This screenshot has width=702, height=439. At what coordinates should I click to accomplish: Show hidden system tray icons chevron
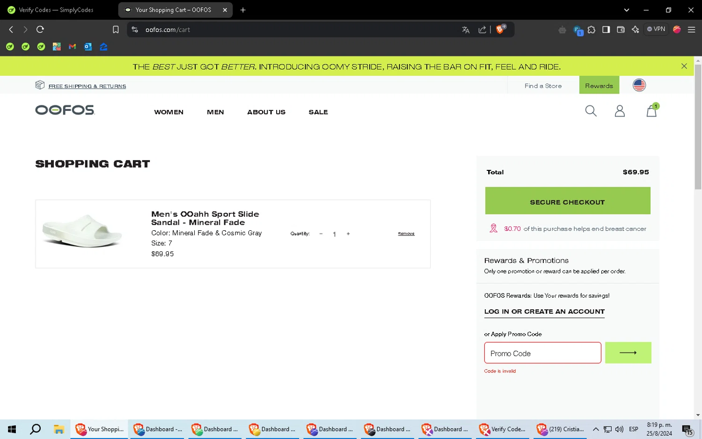click(596, 429)
